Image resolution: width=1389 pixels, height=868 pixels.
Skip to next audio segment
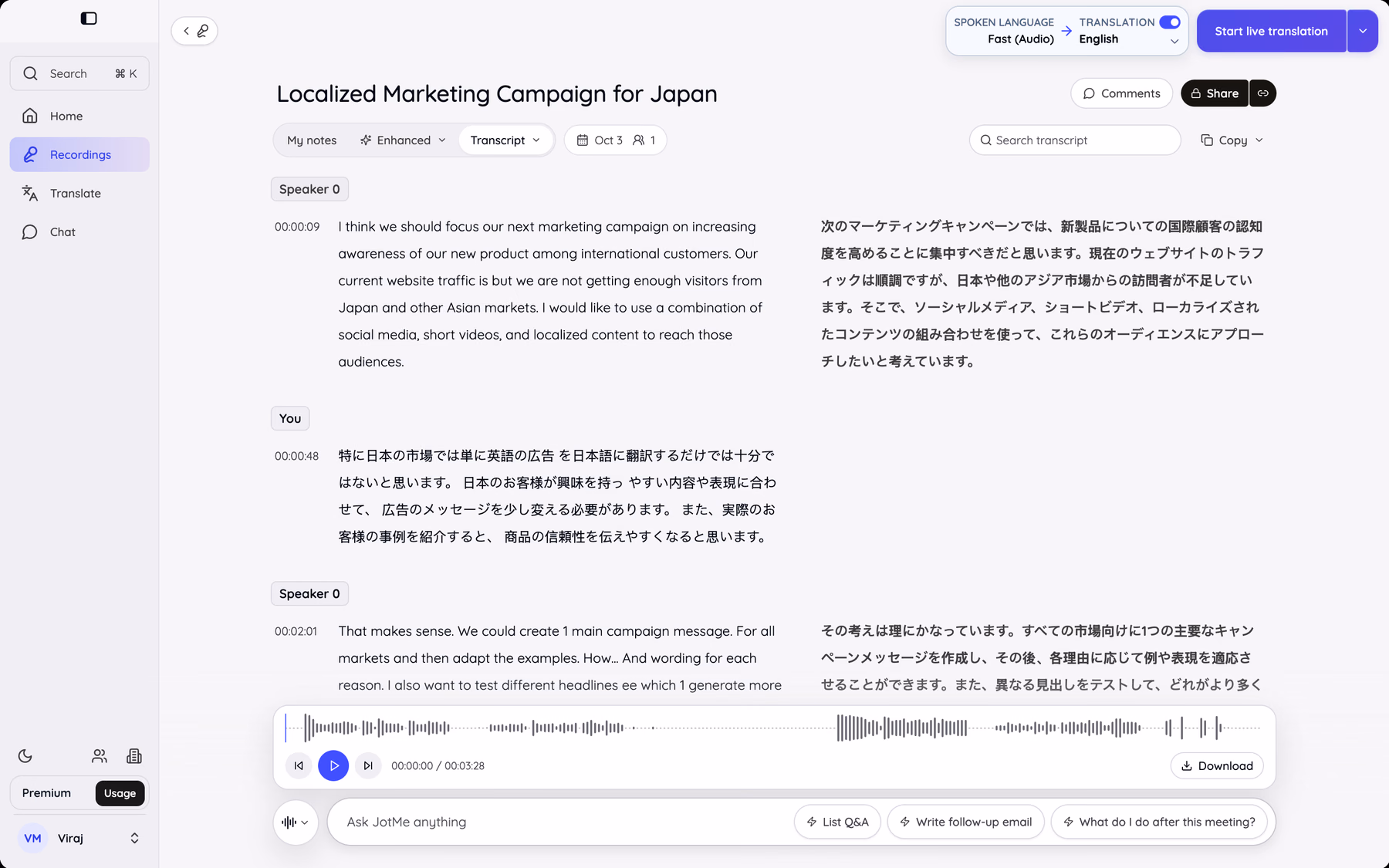click(x=368, y=765)
